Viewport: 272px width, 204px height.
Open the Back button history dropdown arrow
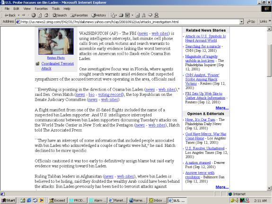(18, 15)
